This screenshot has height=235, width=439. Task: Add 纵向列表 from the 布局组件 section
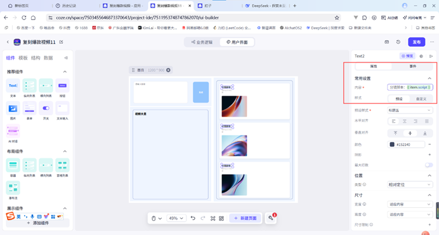(x=29, y=165)
